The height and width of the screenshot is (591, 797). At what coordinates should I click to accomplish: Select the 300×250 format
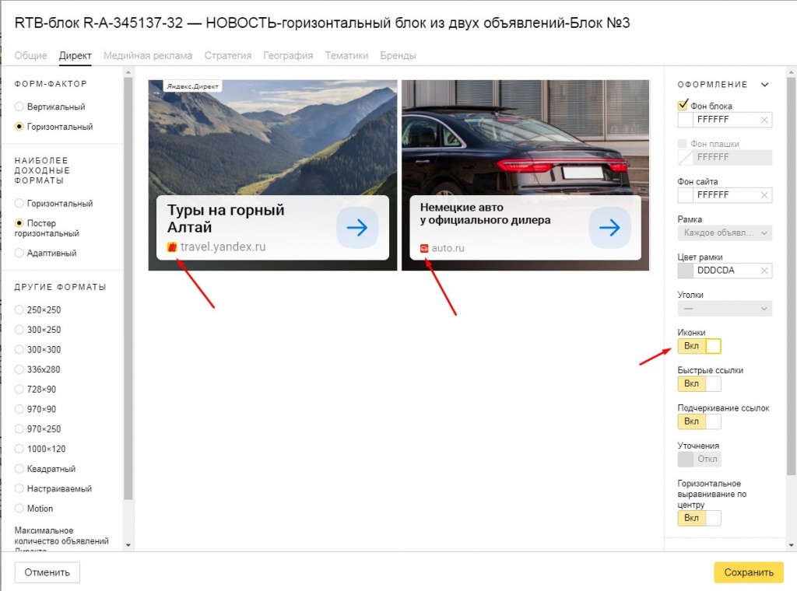click(19, 330)
